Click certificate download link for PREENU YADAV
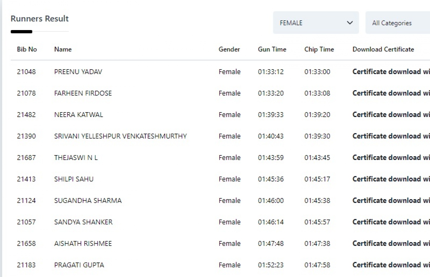430x277 pixels. [x=391, y=72]
